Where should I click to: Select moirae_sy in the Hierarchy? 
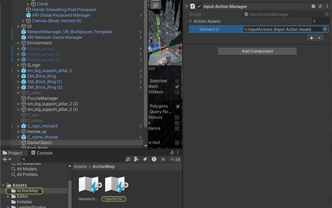pos(37,132)
